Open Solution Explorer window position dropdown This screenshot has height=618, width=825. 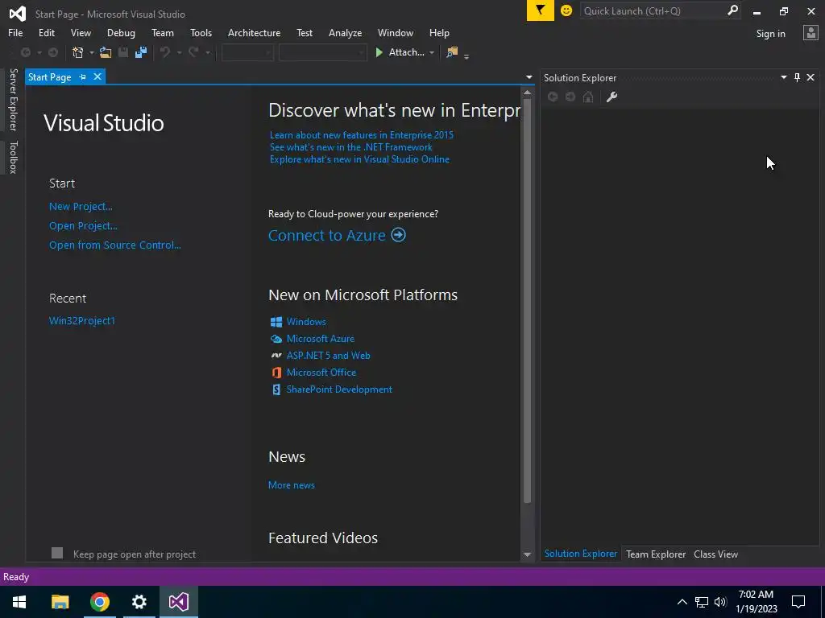(783, 77)
